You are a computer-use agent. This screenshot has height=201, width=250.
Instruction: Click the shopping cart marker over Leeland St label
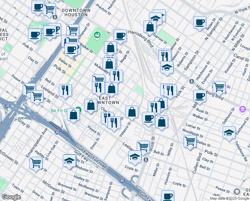click(37, 97)
